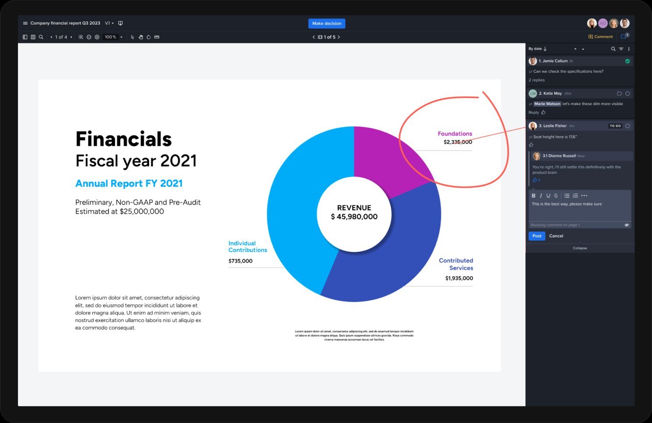This screenshot has width=652, height=423.
Task: Select the ruler measure tool
Action: coord(157,37)
